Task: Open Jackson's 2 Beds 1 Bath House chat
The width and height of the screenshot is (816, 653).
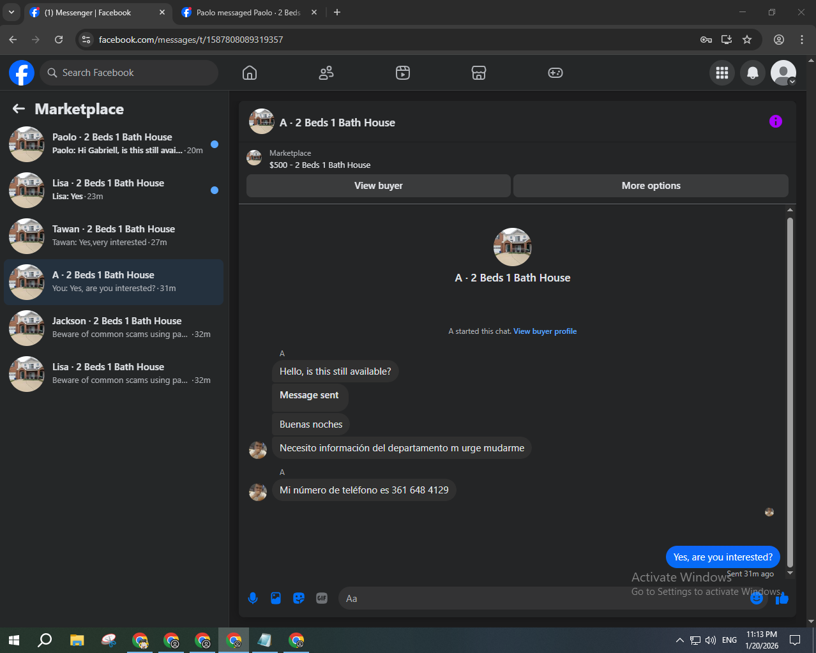Action: coord(114,328)
